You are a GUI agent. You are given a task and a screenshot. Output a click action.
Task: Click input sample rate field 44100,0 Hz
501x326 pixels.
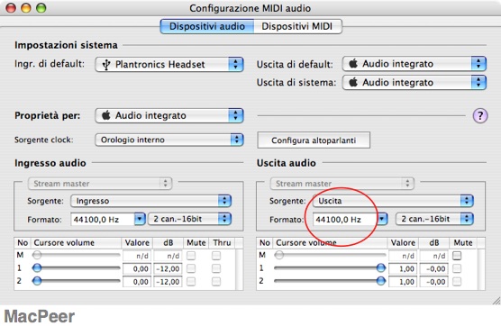pos(103,220)
